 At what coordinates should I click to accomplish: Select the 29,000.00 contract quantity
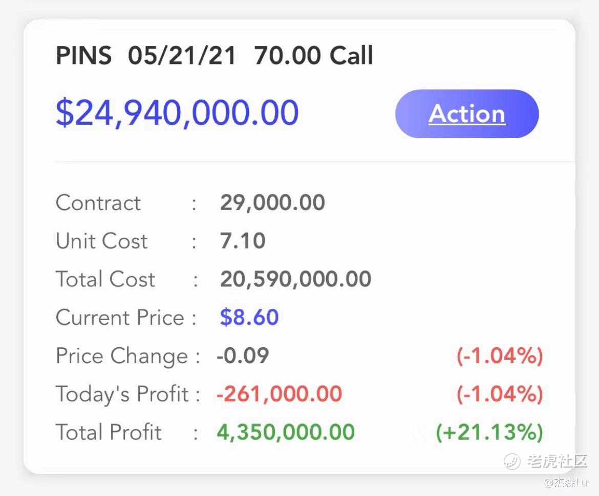tap(272, 203)
